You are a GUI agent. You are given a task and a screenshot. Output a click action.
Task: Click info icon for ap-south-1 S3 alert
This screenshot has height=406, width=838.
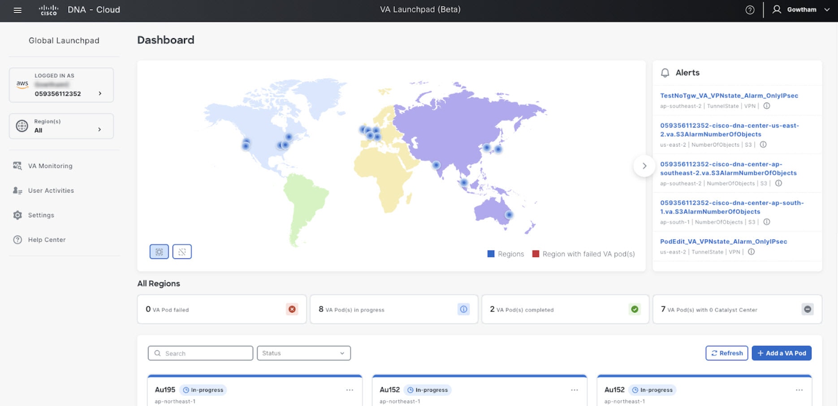pyautogui.click(x=767, y=221)
